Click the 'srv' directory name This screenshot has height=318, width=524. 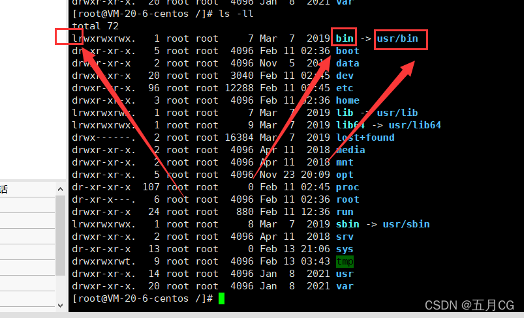coord(345,237)
